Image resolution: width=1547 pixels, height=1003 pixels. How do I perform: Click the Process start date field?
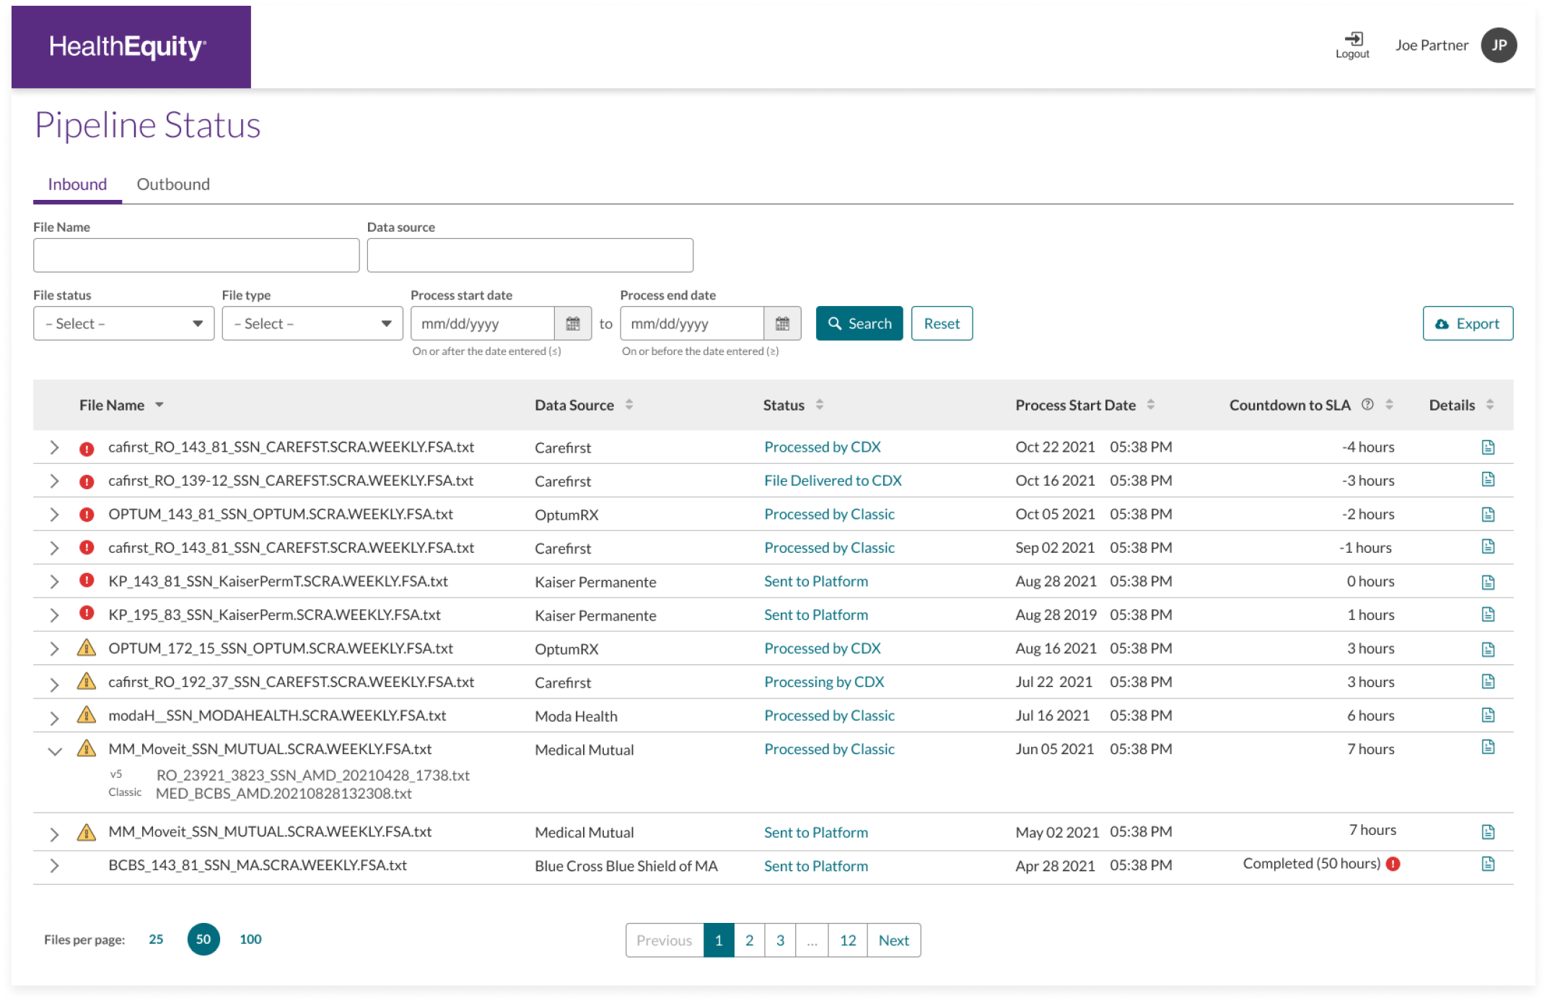tap(483, 324)
